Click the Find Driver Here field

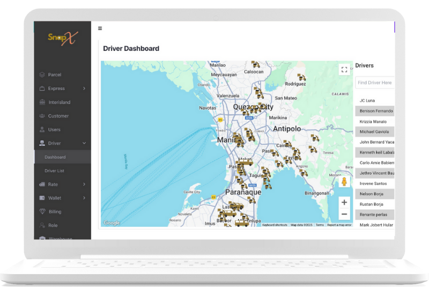pos(375,83)
